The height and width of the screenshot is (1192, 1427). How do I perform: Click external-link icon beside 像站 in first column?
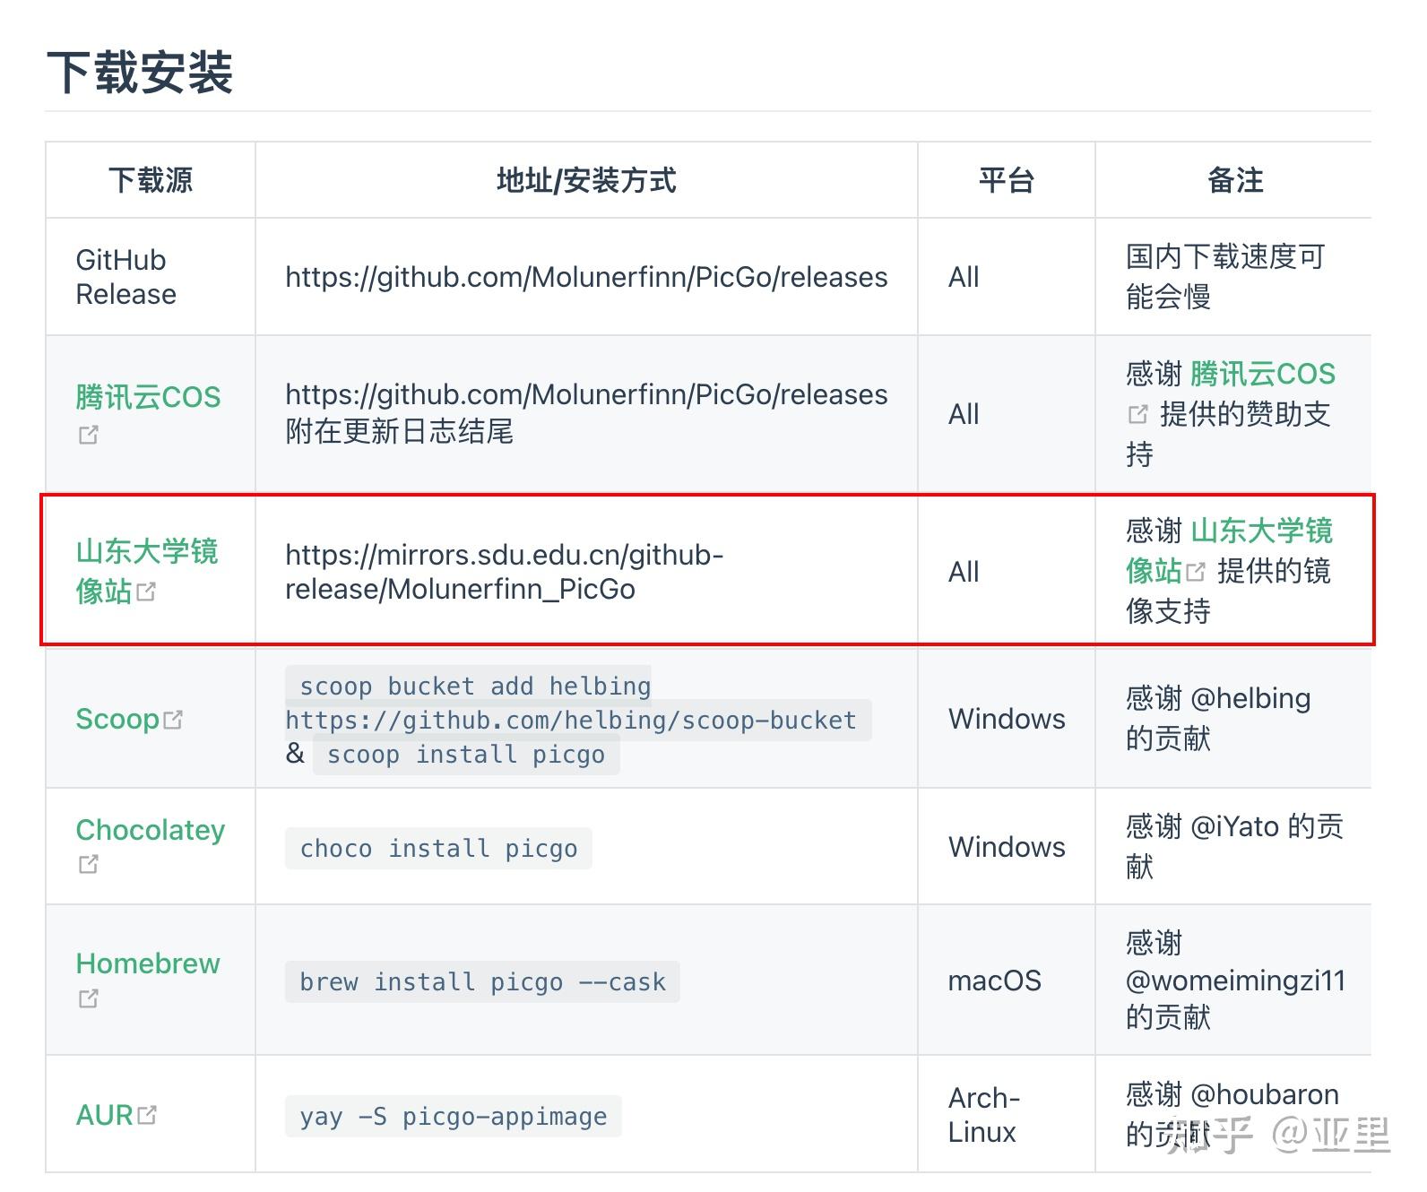click(146, 592)
